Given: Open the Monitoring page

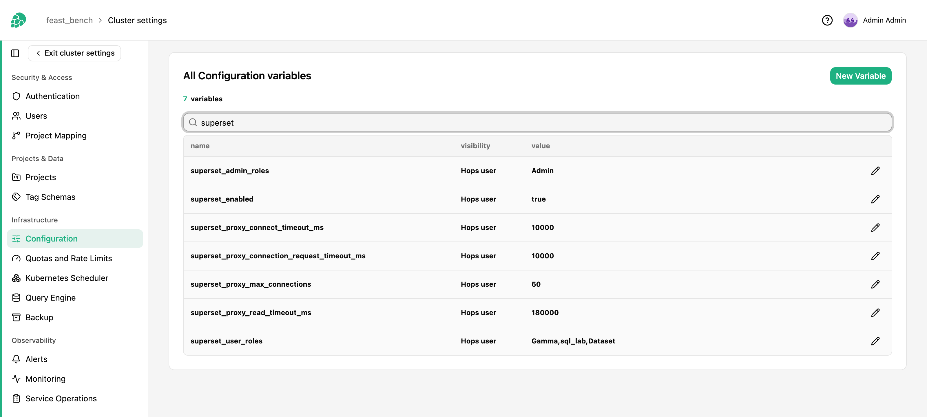Looking at the screenshot, I should (75, 379).
